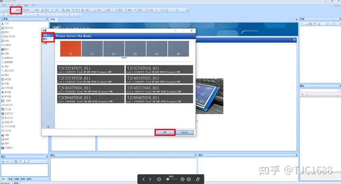Click the down arrow in the settings dialog sidebar

(48, 127)
